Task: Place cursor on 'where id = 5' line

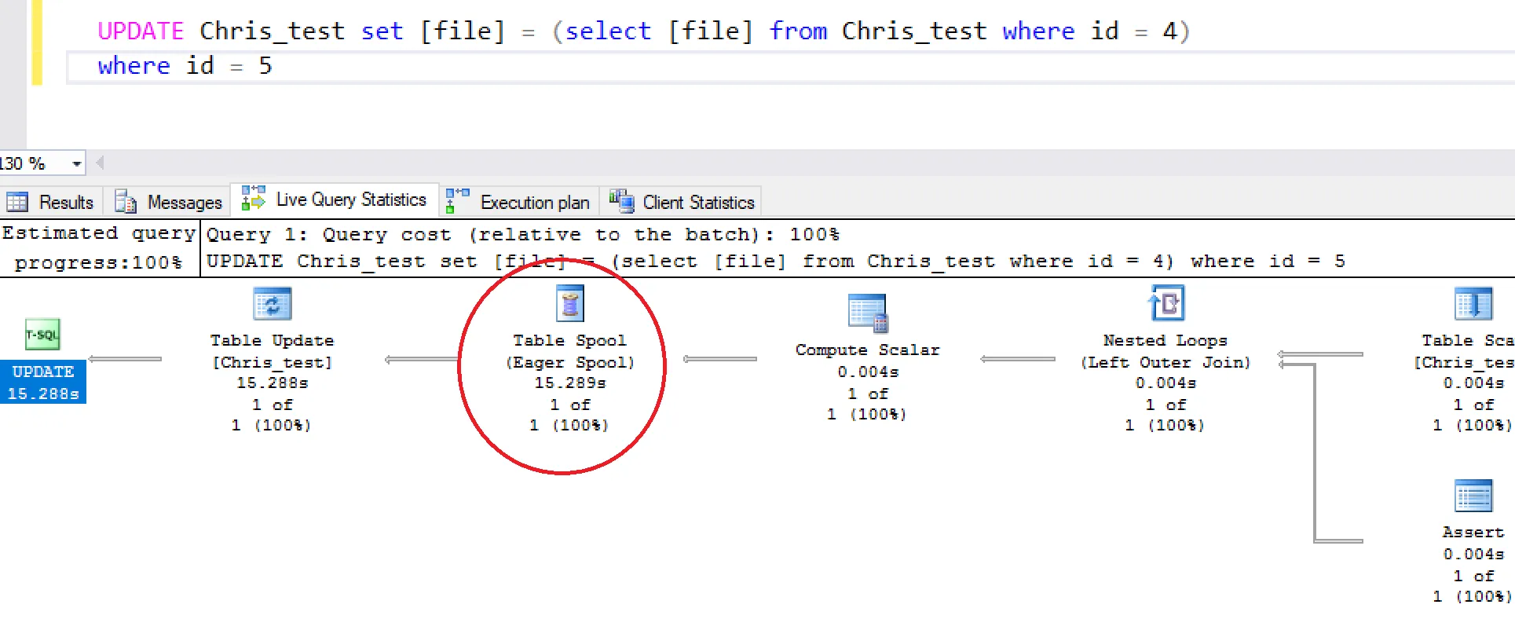Action: coord(185,66)
